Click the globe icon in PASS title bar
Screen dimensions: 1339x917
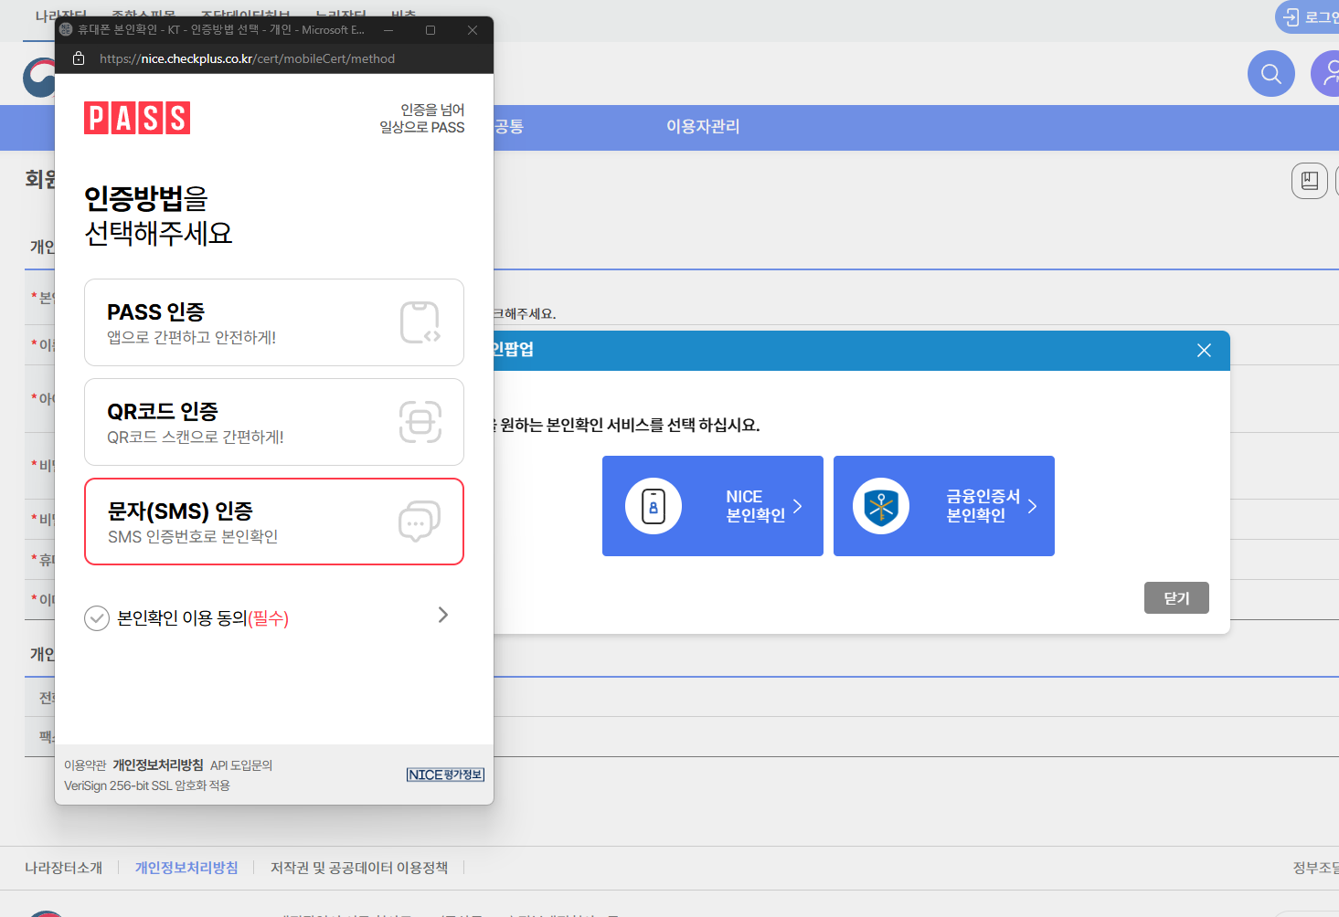pos(66,29)
